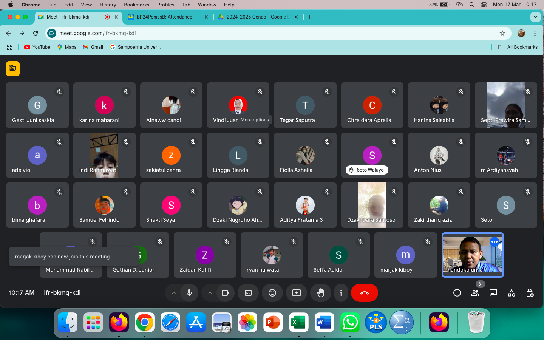Select the handoko self-view video tile
Screen dimensions: 544x340
[472, 255]
